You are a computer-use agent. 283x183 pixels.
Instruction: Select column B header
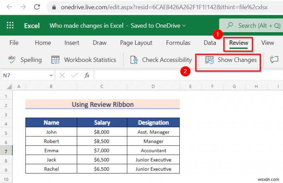click(x=51, y=87)
